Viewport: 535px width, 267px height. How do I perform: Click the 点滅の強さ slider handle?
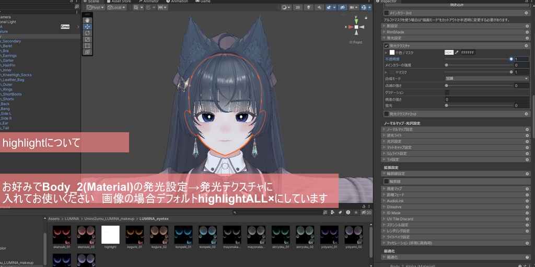click(x=447, y=86)
